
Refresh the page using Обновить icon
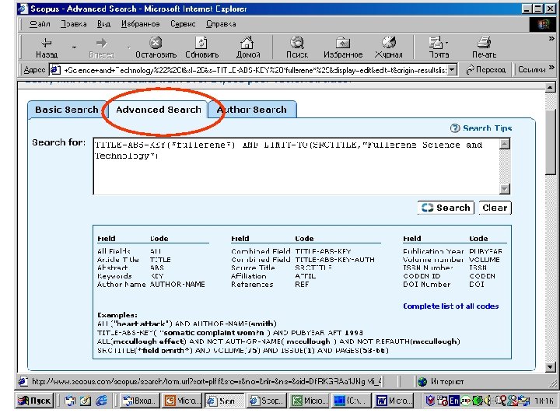[201, 47]
